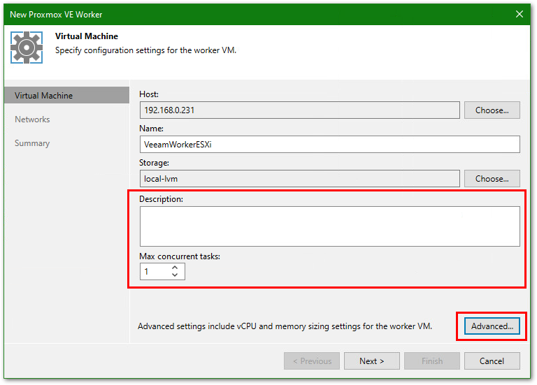The width and height of the screenshot is (537, 385).
Task: Decrease max concurrent tasks with down arrow
Action: pyautogui.click(x=175, y=275)
